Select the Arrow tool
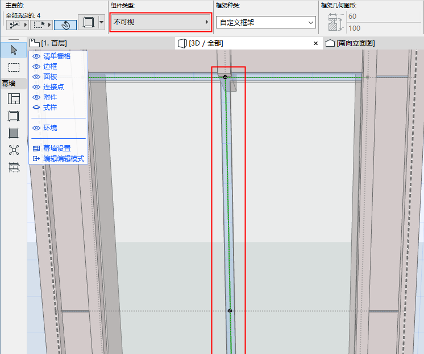 14,50
